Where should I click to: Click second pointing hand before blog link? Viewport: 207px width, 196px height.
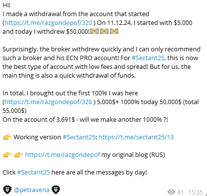click(19, 155)
